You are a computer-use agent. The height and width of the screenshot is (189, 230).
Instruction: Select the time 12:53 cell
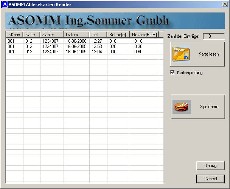click(98, 46)
